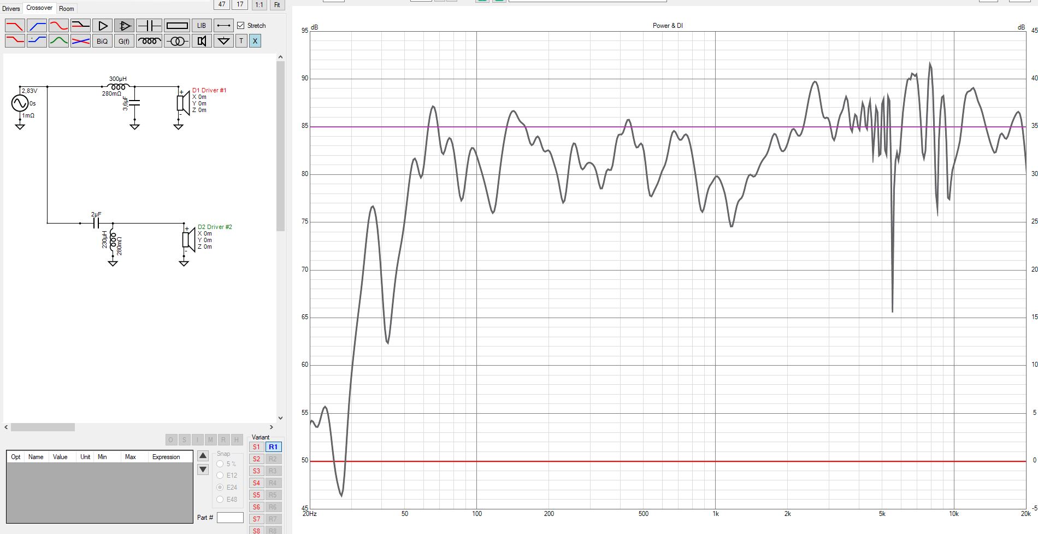This screenshot has width=1038, height=534.
Task: Store variant with S4 button
Action: pyautogui.click(x=256, y=483)
